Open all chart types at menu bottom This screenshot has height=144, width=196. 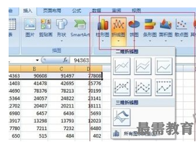143,134
